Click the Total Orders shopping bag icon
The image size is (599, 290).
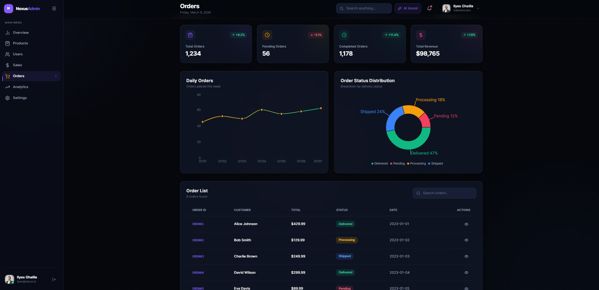coord(190,35)
